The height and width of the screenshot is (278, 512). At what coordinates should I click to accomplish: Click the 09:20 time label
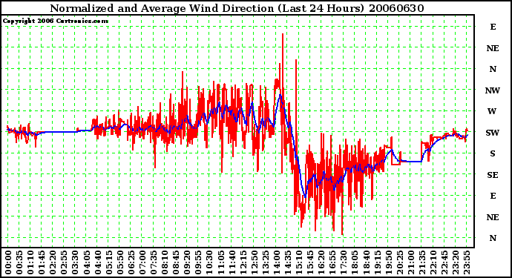point(187,262)
